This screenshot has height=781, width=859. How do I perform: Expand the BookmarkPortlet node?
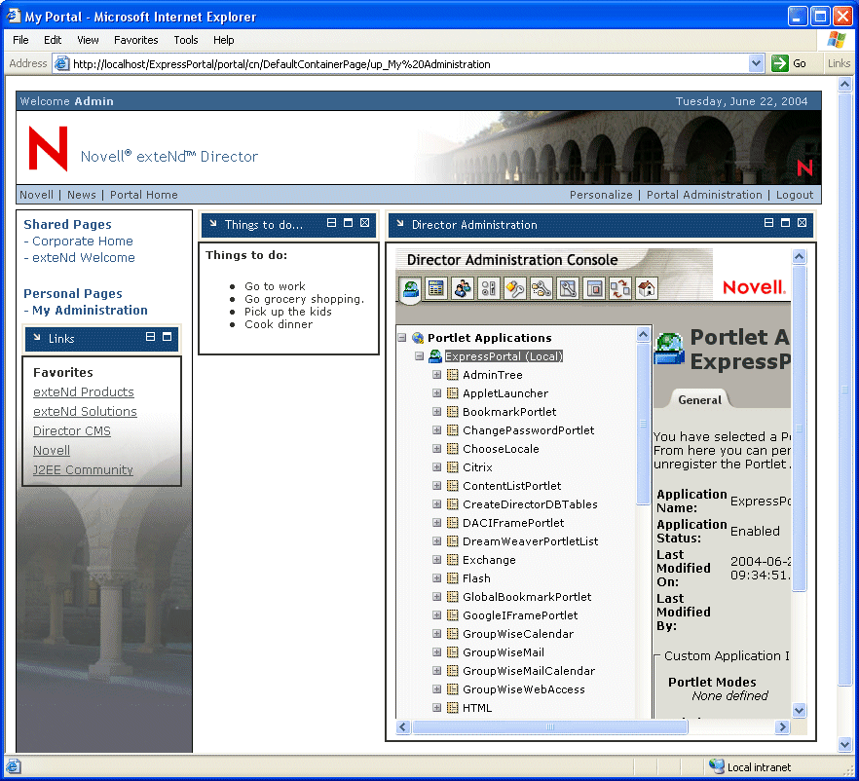point(436,412)
